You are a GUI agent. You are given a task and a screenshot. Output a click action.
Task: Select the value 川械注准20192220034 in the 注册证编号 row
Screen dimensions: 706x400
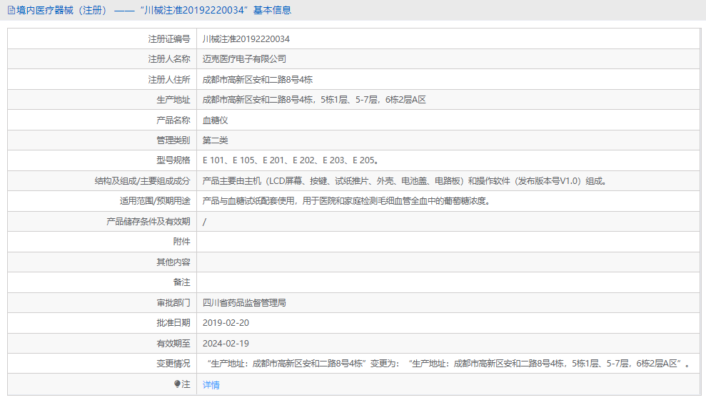click(x=246, y=39)
